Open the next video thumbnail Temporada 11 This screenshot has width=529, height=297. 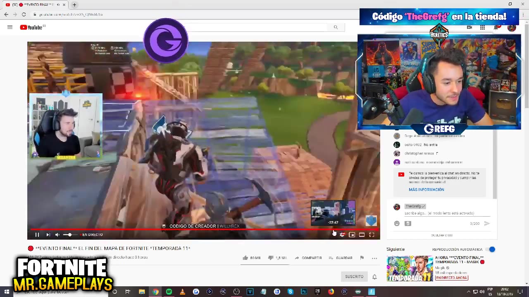410,269
